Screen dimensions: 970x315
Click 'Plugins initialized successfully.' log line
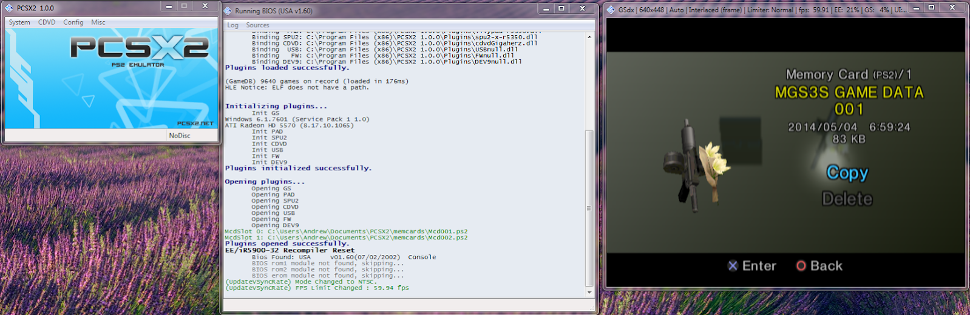click(298, 168)
